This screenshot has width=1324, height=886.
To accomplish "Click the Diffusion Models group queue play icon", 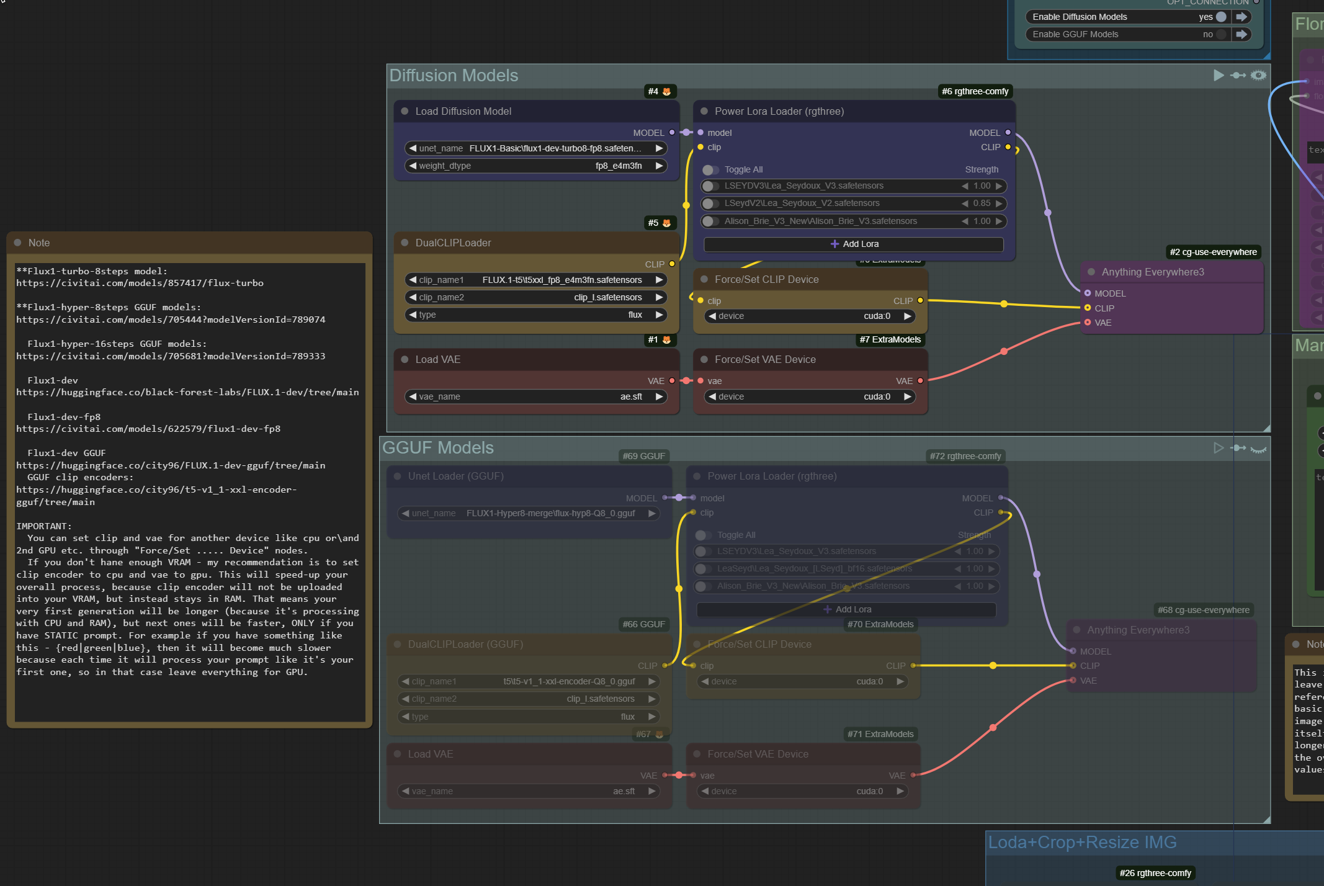I will click(1219, 75).
